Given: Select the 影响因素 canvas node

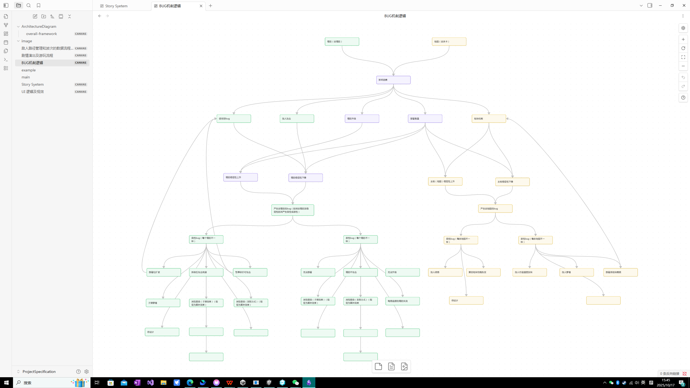Looking at the screenshot, I should coord(393,80).
